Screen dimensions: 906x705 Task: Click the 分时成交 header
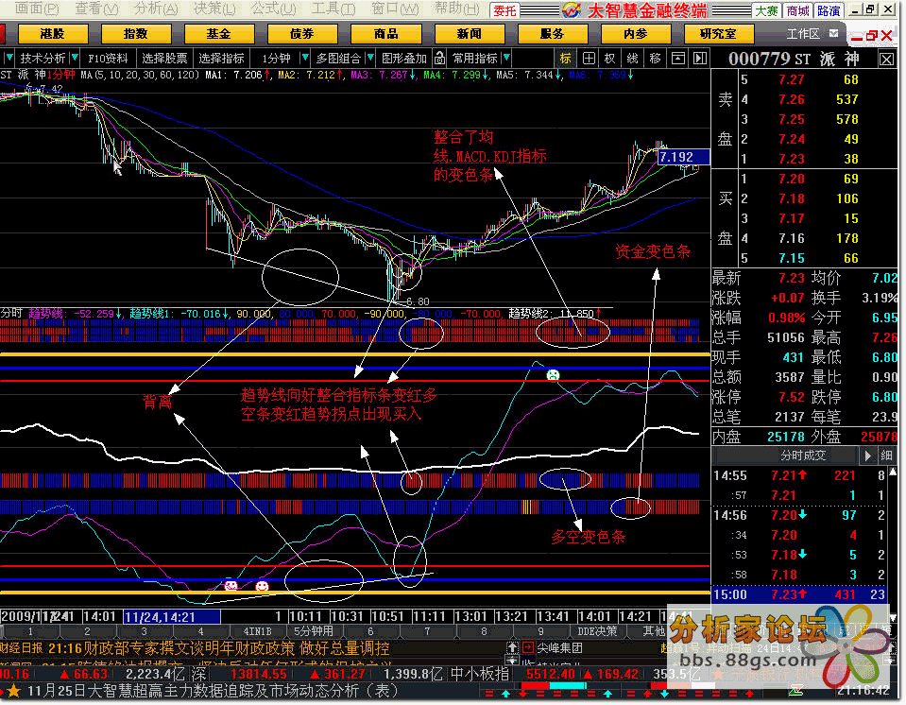tap(803, 456)
